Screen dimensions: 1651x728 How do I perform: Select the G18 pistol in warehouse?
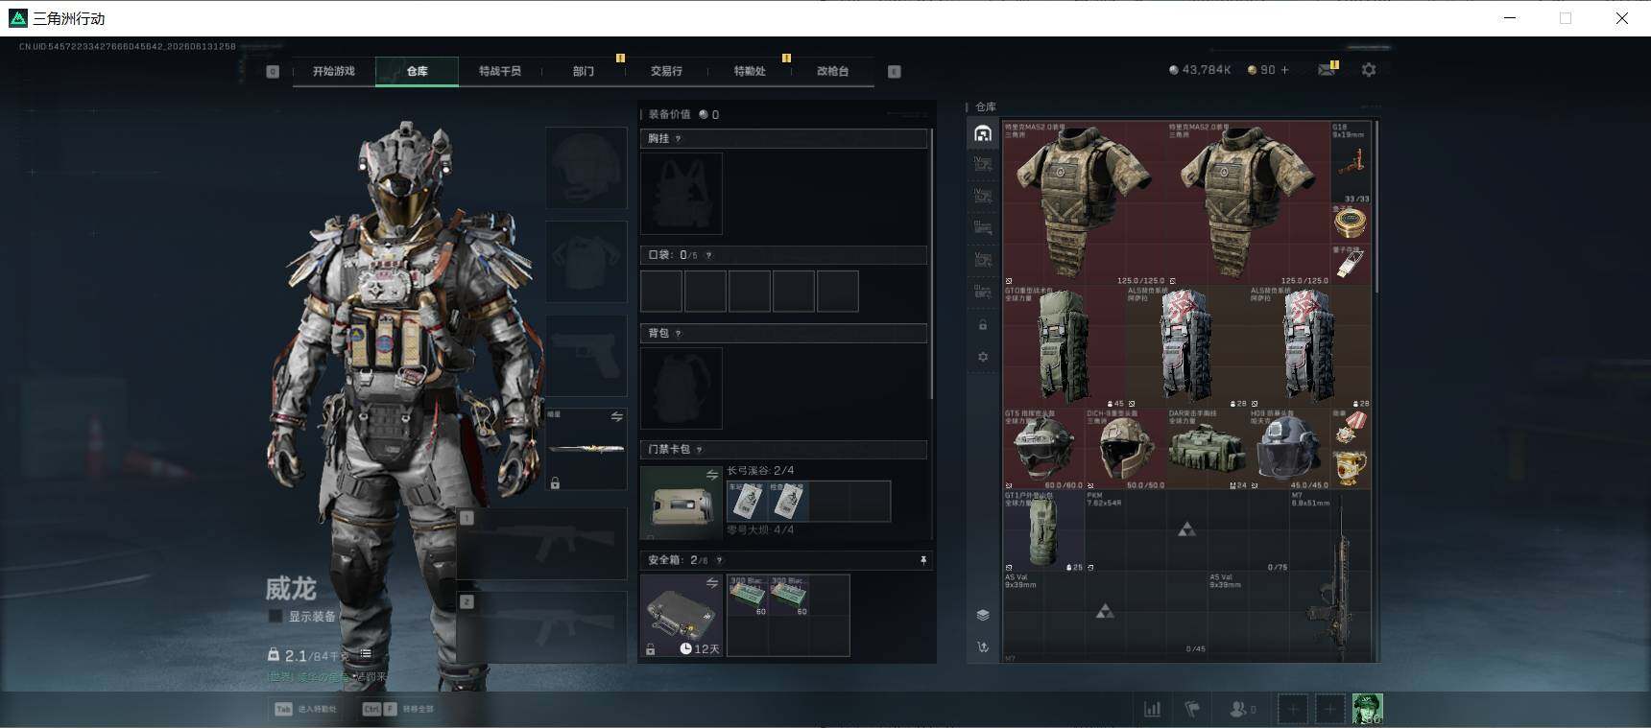(x=1352, y=162)
